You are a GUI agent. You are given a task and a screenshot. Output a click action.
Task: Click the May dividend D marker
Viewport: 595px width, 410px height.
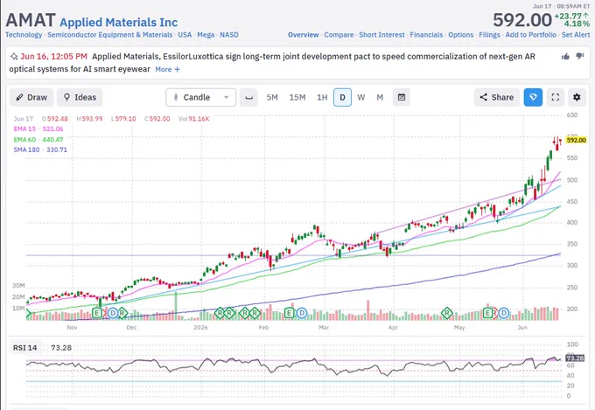pyautogui.click(x=503, y=313)
